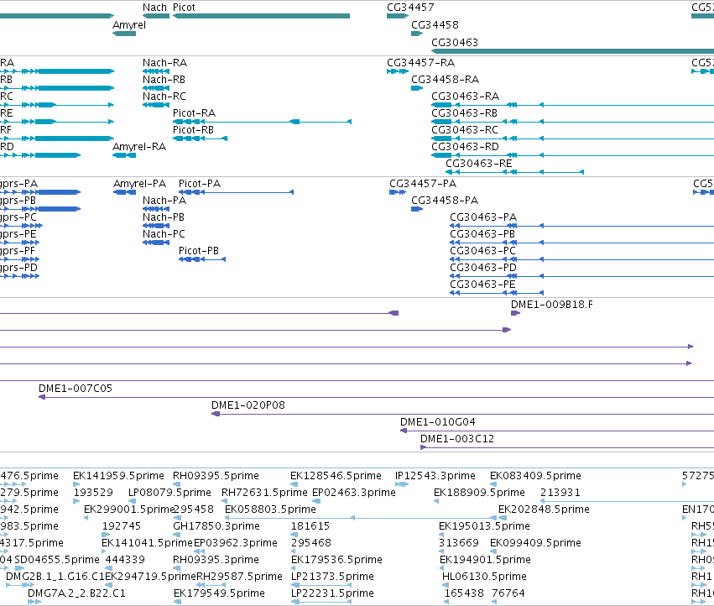714x606 pixels.
Task: Select EST EK188909.5prime
Action: pyautogui.click(x=436, y=501)
